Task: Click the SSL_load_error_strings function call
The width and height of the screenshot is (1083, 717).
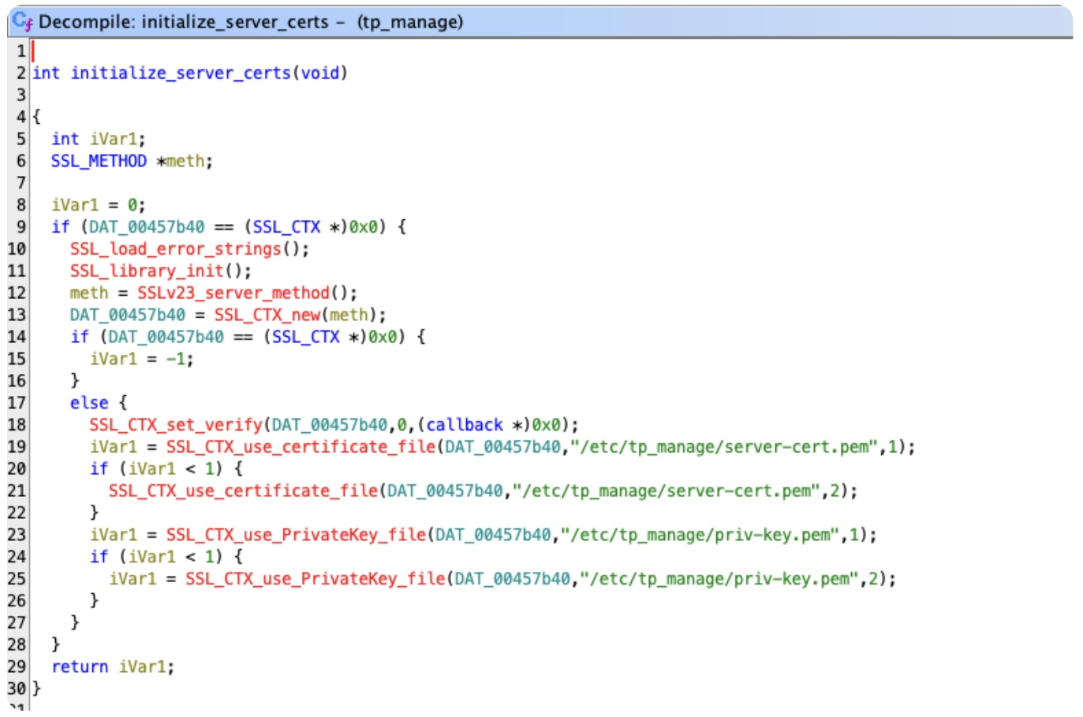Action: pyautogui.click(x=175, y=249)
